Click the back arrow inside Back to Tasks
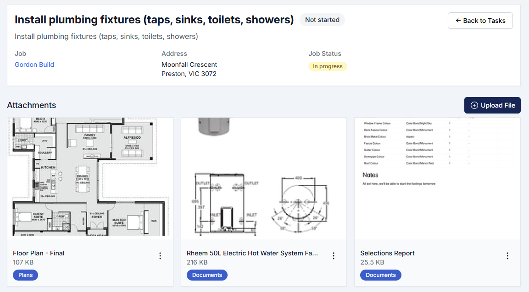 457,21
